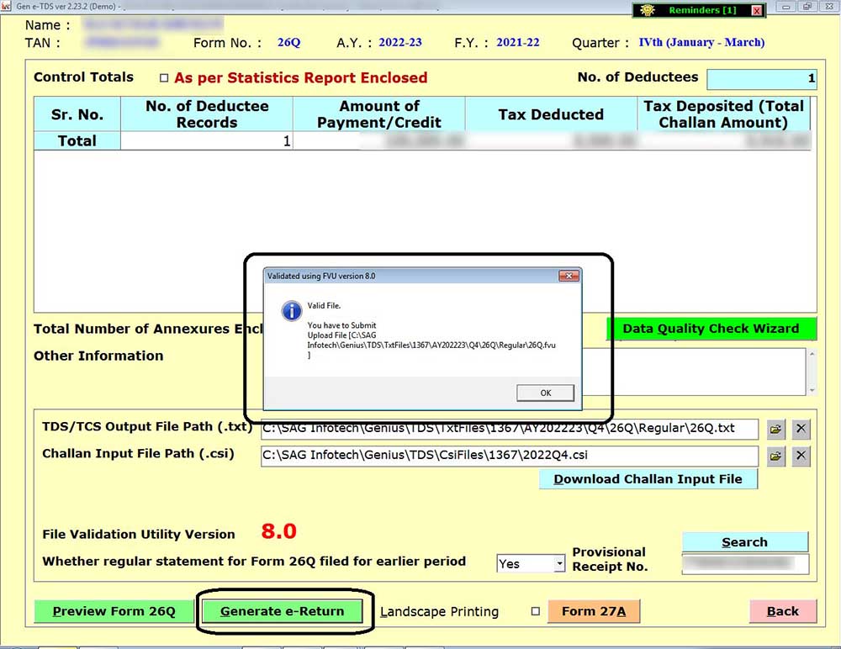841x649 pixels.
Task: Close the Reminders notification with red X
Action: click(756, 10)
